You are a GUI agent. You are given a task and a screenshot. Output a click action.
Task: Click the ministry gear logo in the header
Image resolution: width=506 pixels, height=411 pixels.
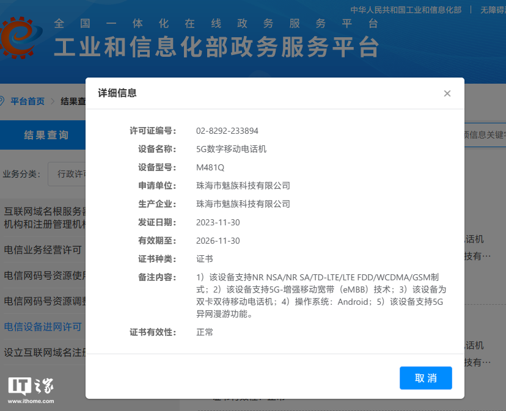pyautogui.click(x=20, y=37)
